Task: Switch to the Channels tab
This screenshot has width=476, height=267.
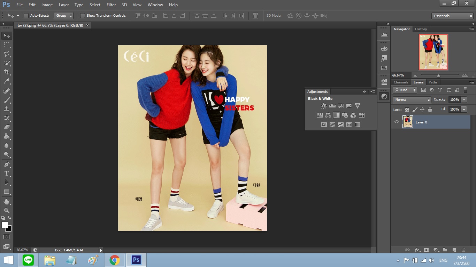Action: pyautogui.click(x=401, y=82)
